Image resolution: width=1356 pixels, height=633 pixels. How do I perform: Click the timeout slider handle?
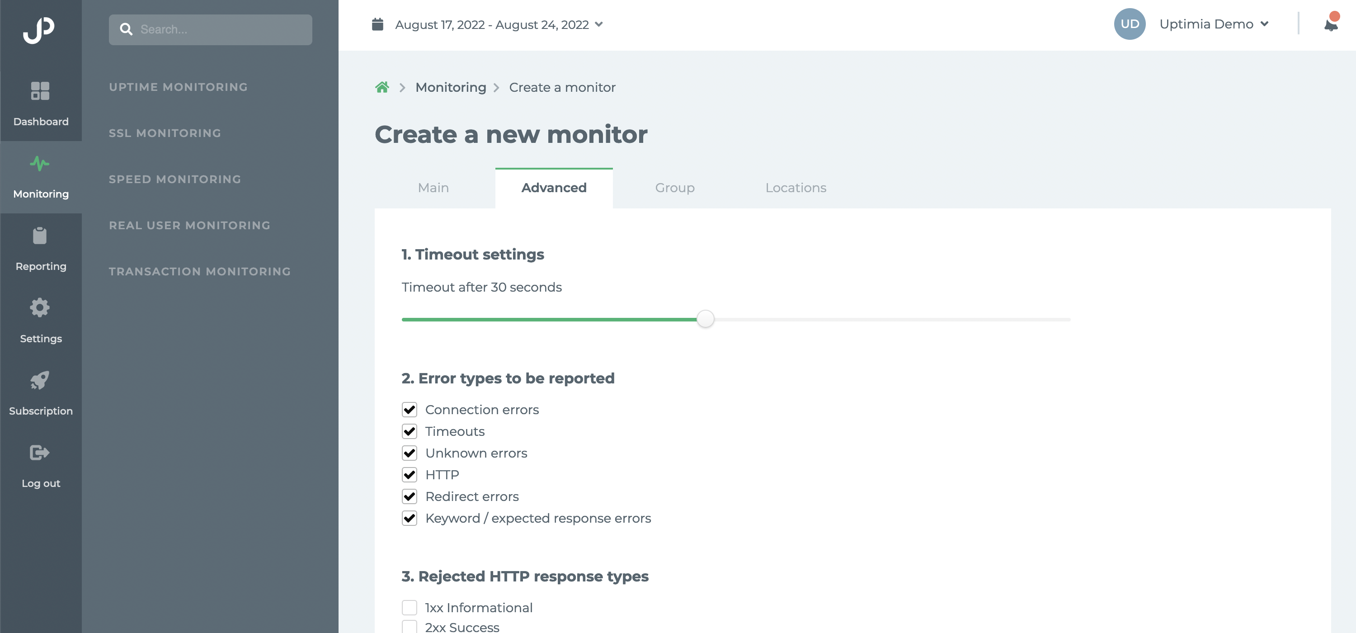(706, 319)
